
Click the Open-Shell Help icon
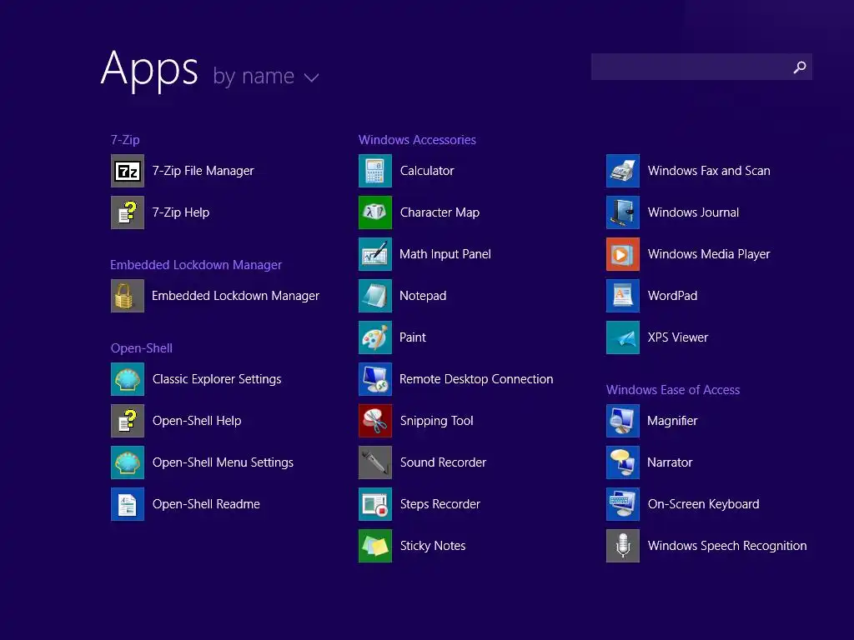[x=128, y=421]
